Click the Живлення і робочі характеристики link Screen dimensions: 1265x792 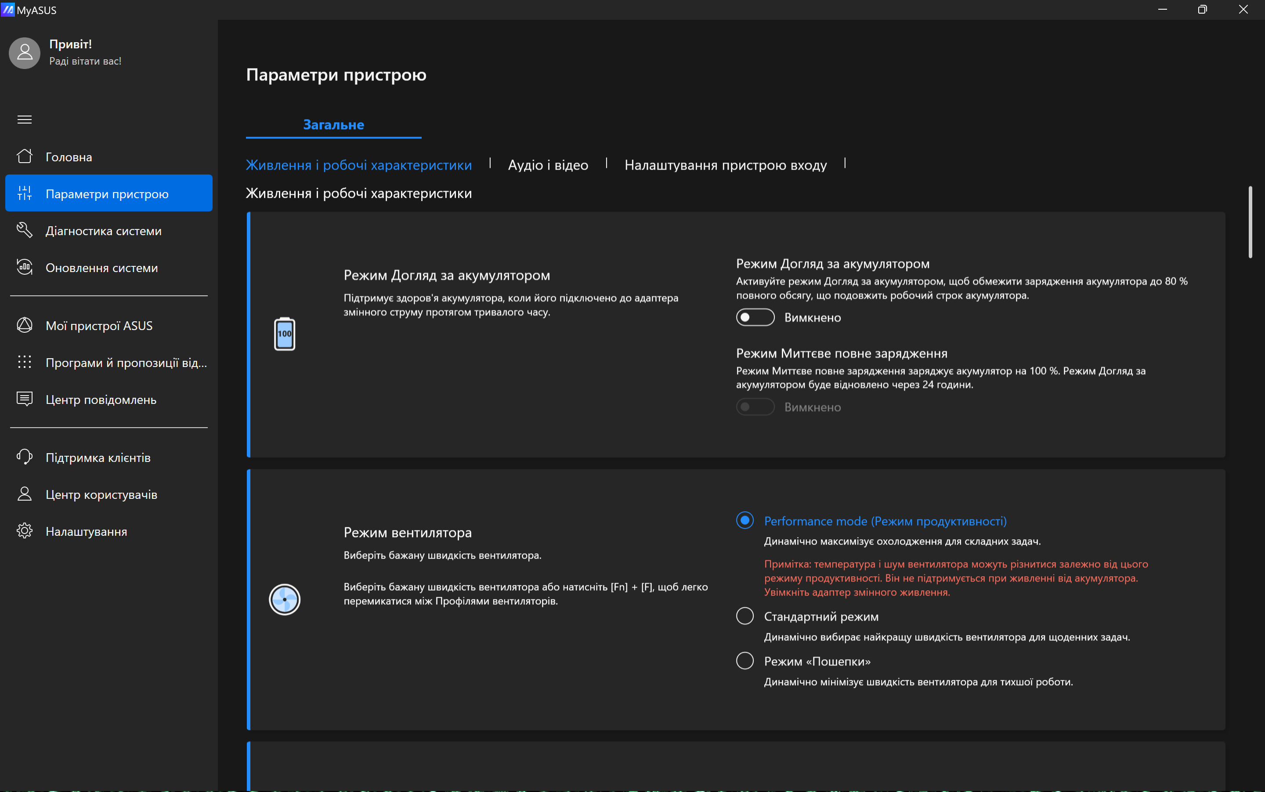[x=358, y=165]
